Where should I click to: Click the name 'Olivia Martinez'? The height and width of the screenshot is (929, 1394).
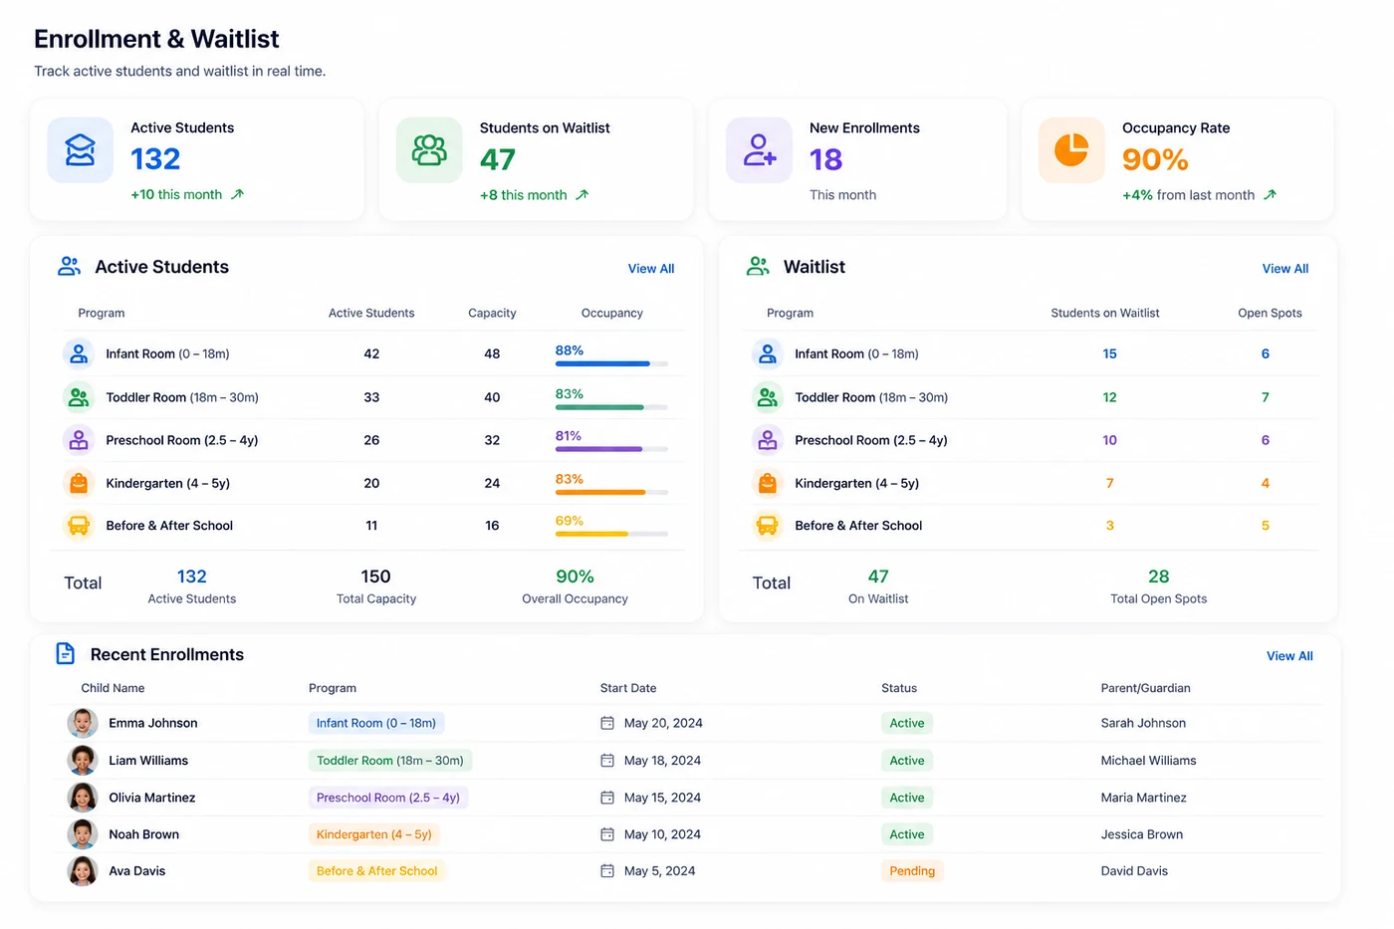coord(151,798)
